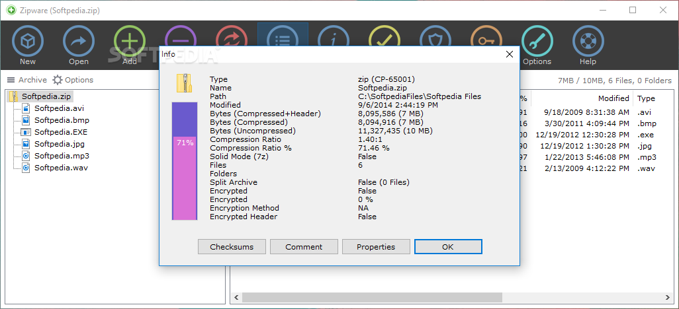Click the zip archive icon in Info dialog
This screenshot has width=679, height=309.
184,83
